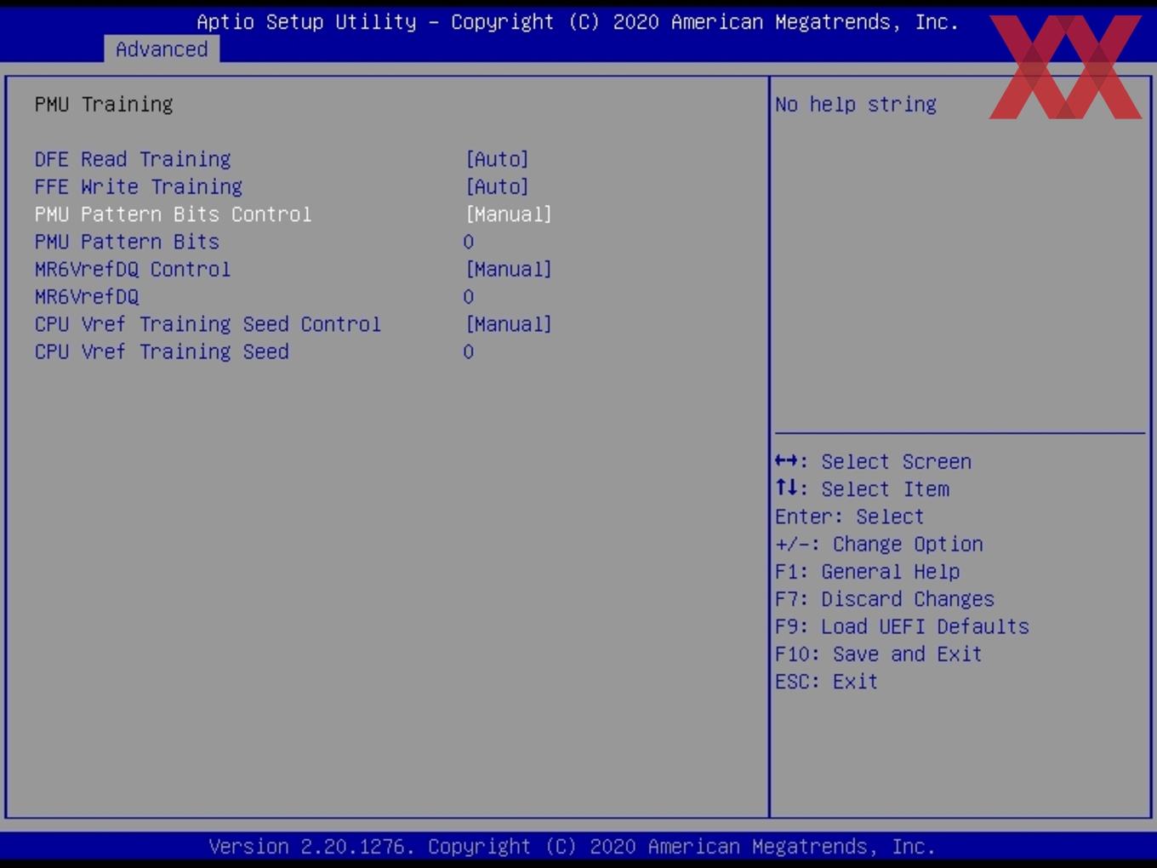This screenshot has height=868, width=1157.
Task: Open MR6VrefDQ Control [Manual] option
Action: pos(509,269)
